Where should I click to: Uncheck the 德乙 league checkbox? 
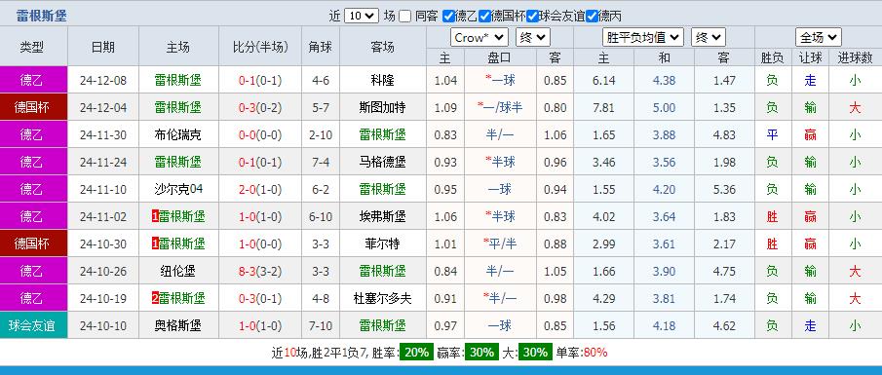pyautogui.click(x=448, y=17)
